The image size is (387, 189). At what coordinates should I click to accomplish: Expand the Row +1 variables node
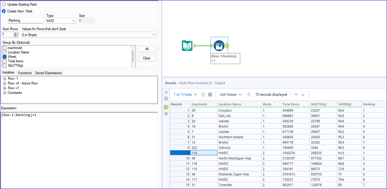point(4,88)
